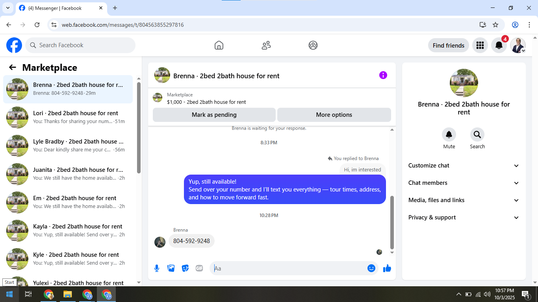Click the voice clip microphone icon

[x=157, y=268]
